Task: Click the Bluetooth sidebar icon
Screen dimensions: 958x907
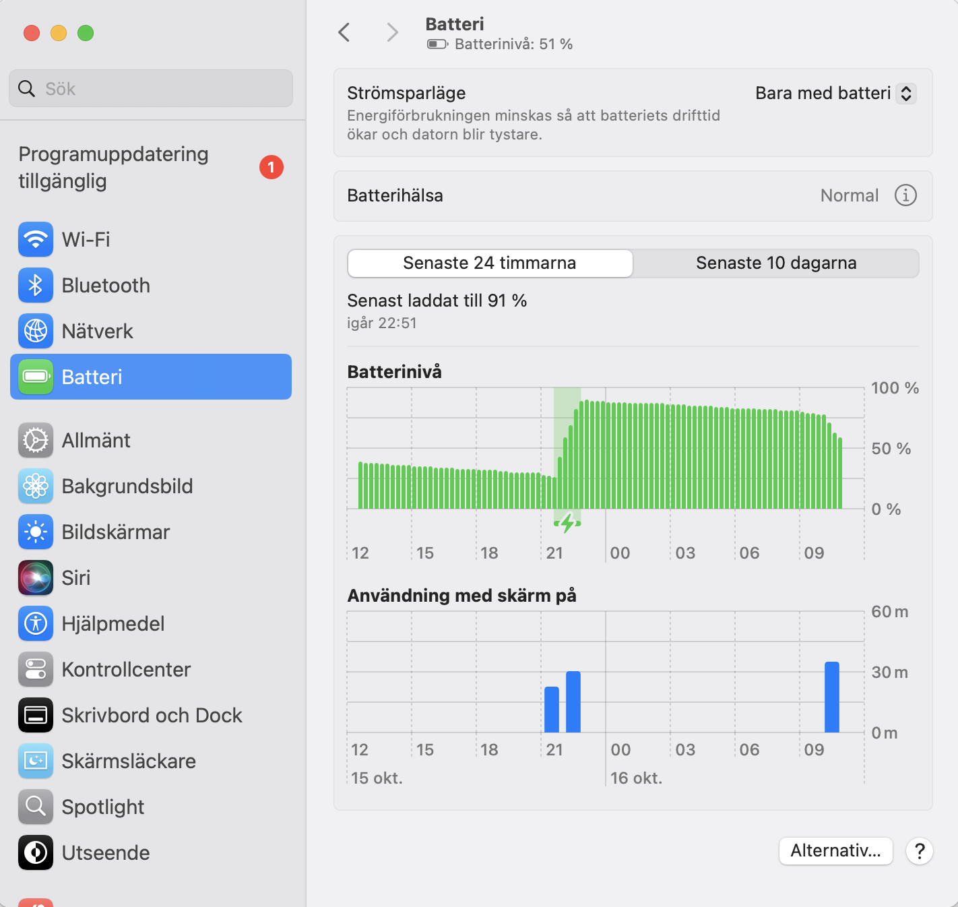Action: tap(36, 285)
